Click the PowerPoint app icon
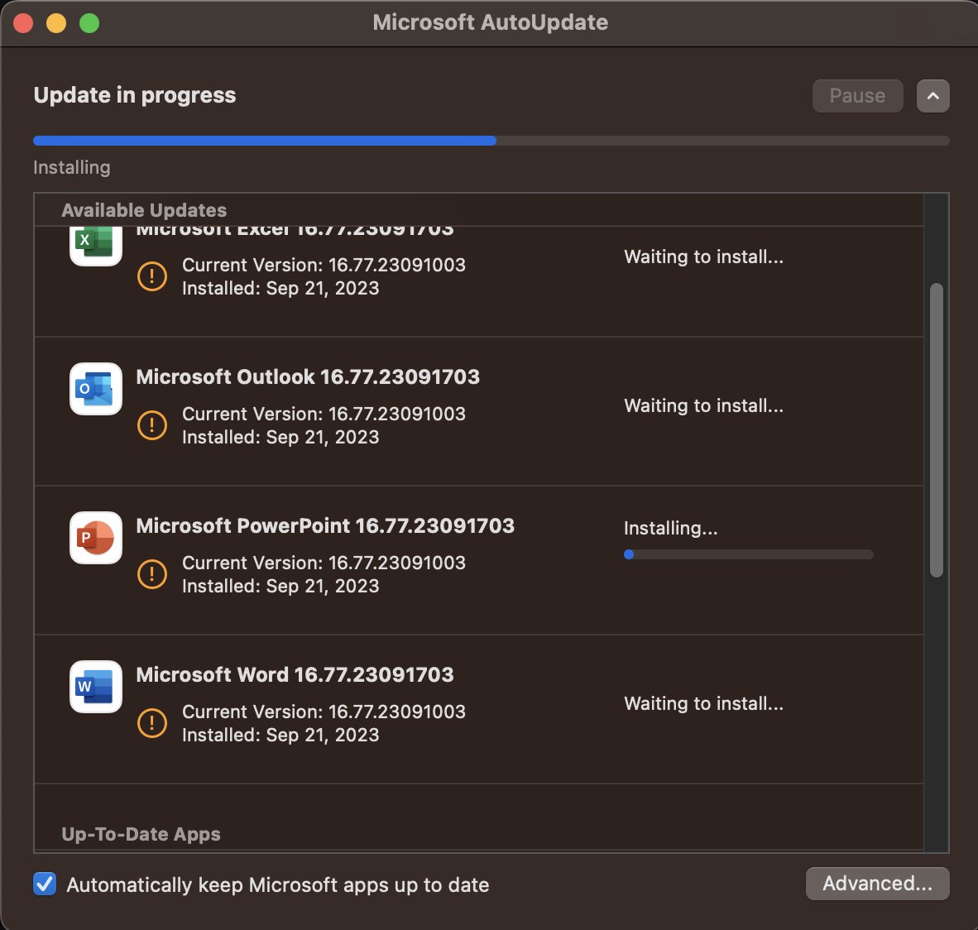 (x=95, y=538)
